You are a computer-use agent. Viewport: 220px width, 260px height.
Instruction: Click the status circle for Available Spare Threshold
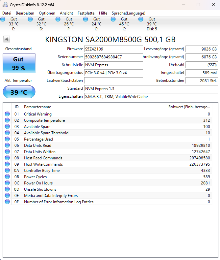[x=7, y=133]
